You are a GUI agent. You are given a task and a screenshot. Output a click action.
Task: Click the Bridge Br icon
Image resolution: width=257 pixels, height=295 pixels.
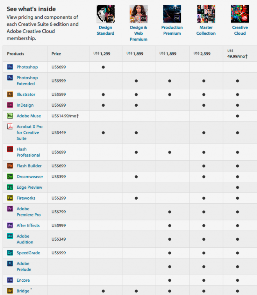point(10,291)
